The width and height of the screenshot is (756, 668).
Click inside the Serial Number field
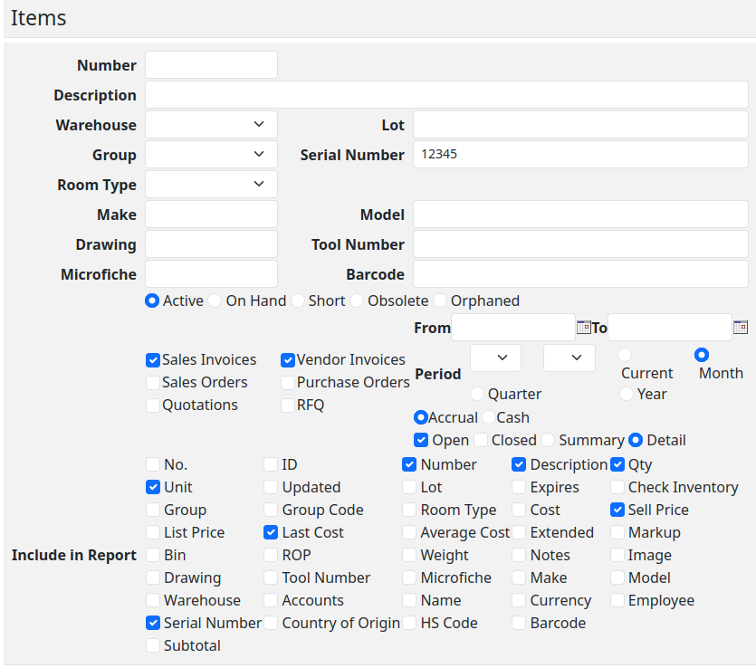click(x=579, y=155)
